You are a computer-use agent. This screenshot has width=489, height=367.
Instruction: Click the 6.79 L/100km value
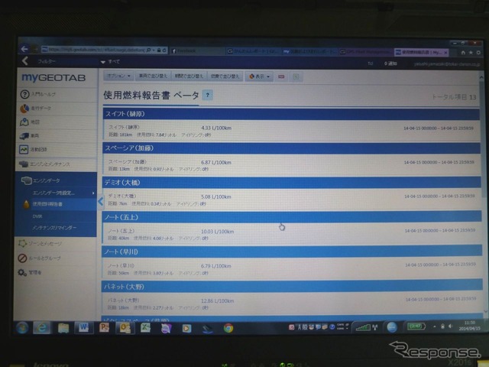pyautogui.click(x=215, y=266)
